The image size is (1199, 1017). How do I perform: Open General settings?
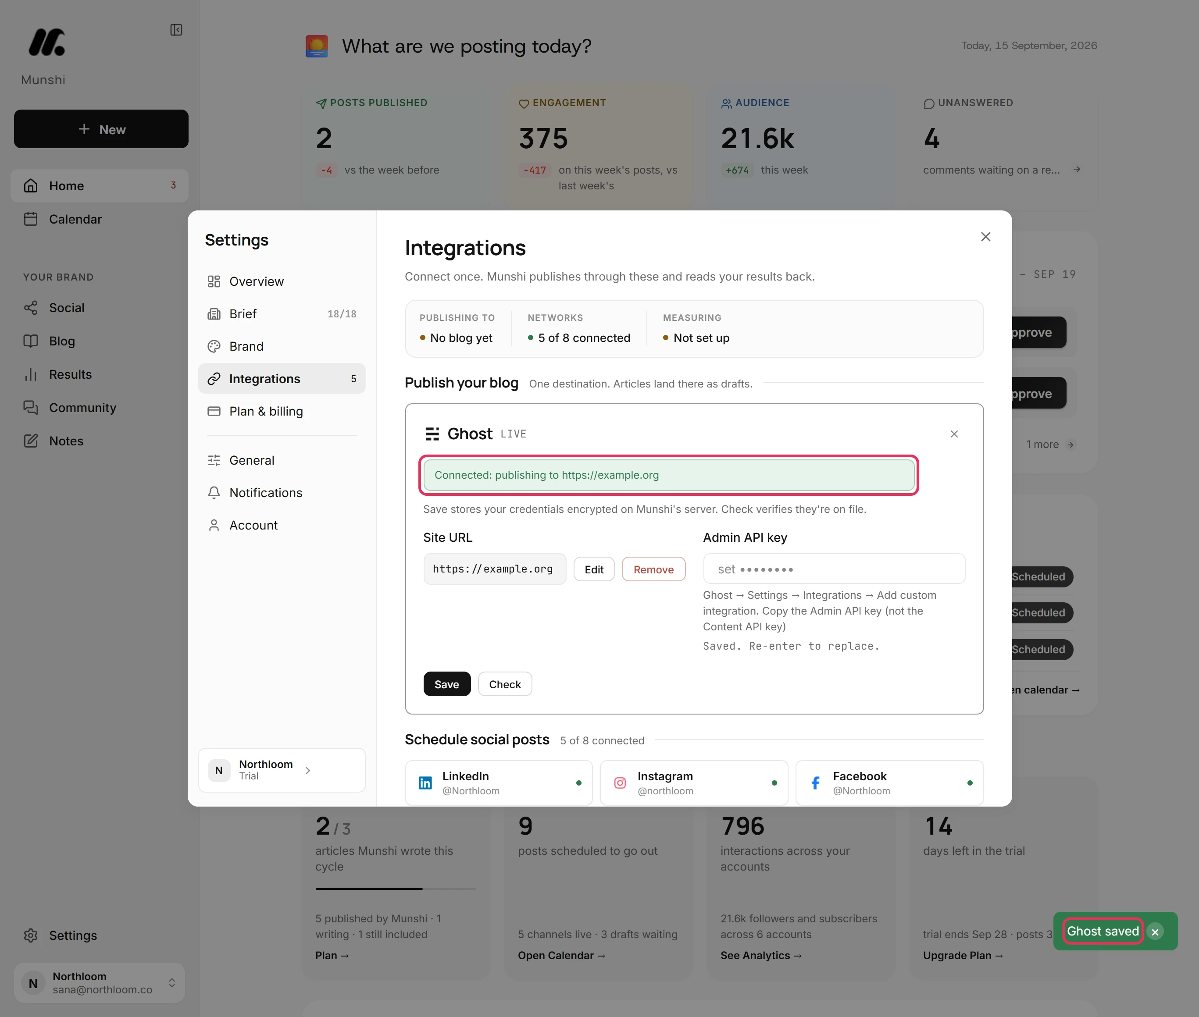click(282, 460)
